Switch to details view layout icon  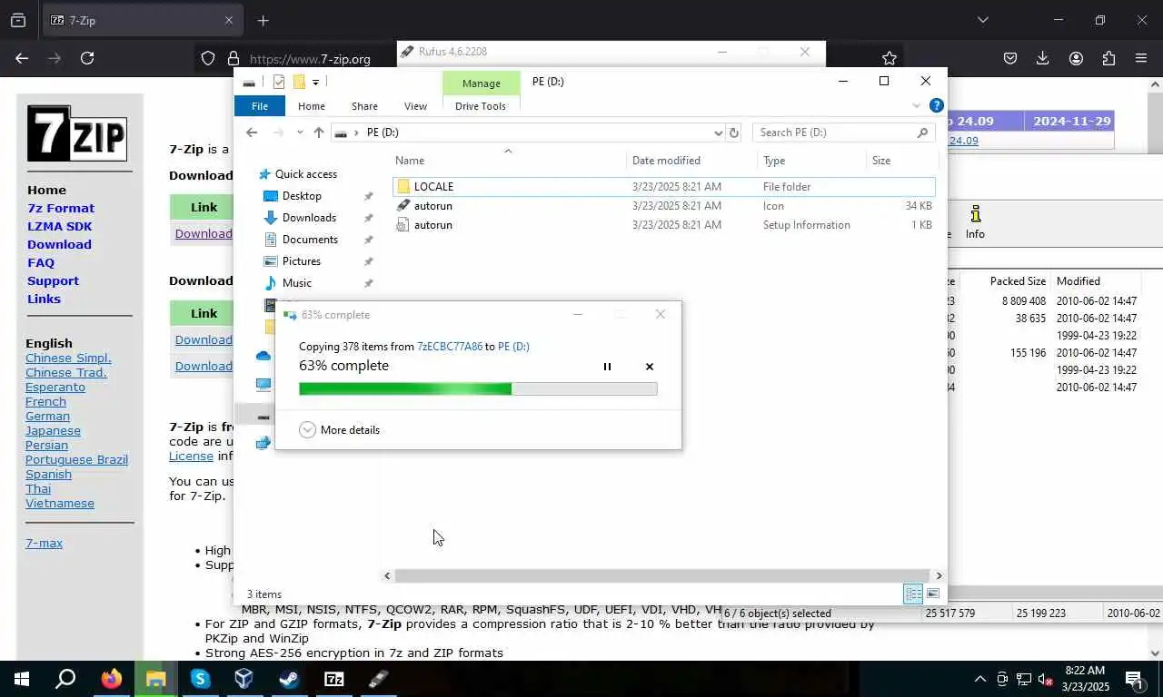pyautogui.click(x=913, y=594)
